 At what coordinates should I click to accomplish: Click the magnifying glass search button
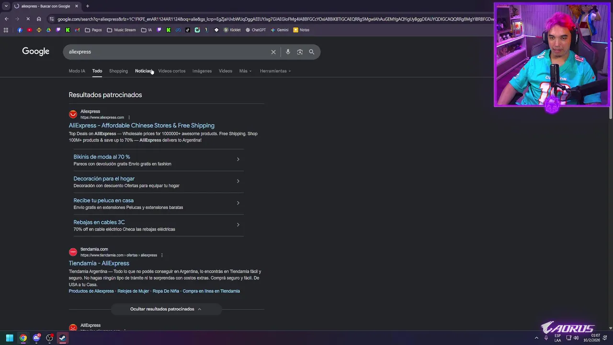tap(312, 52)
